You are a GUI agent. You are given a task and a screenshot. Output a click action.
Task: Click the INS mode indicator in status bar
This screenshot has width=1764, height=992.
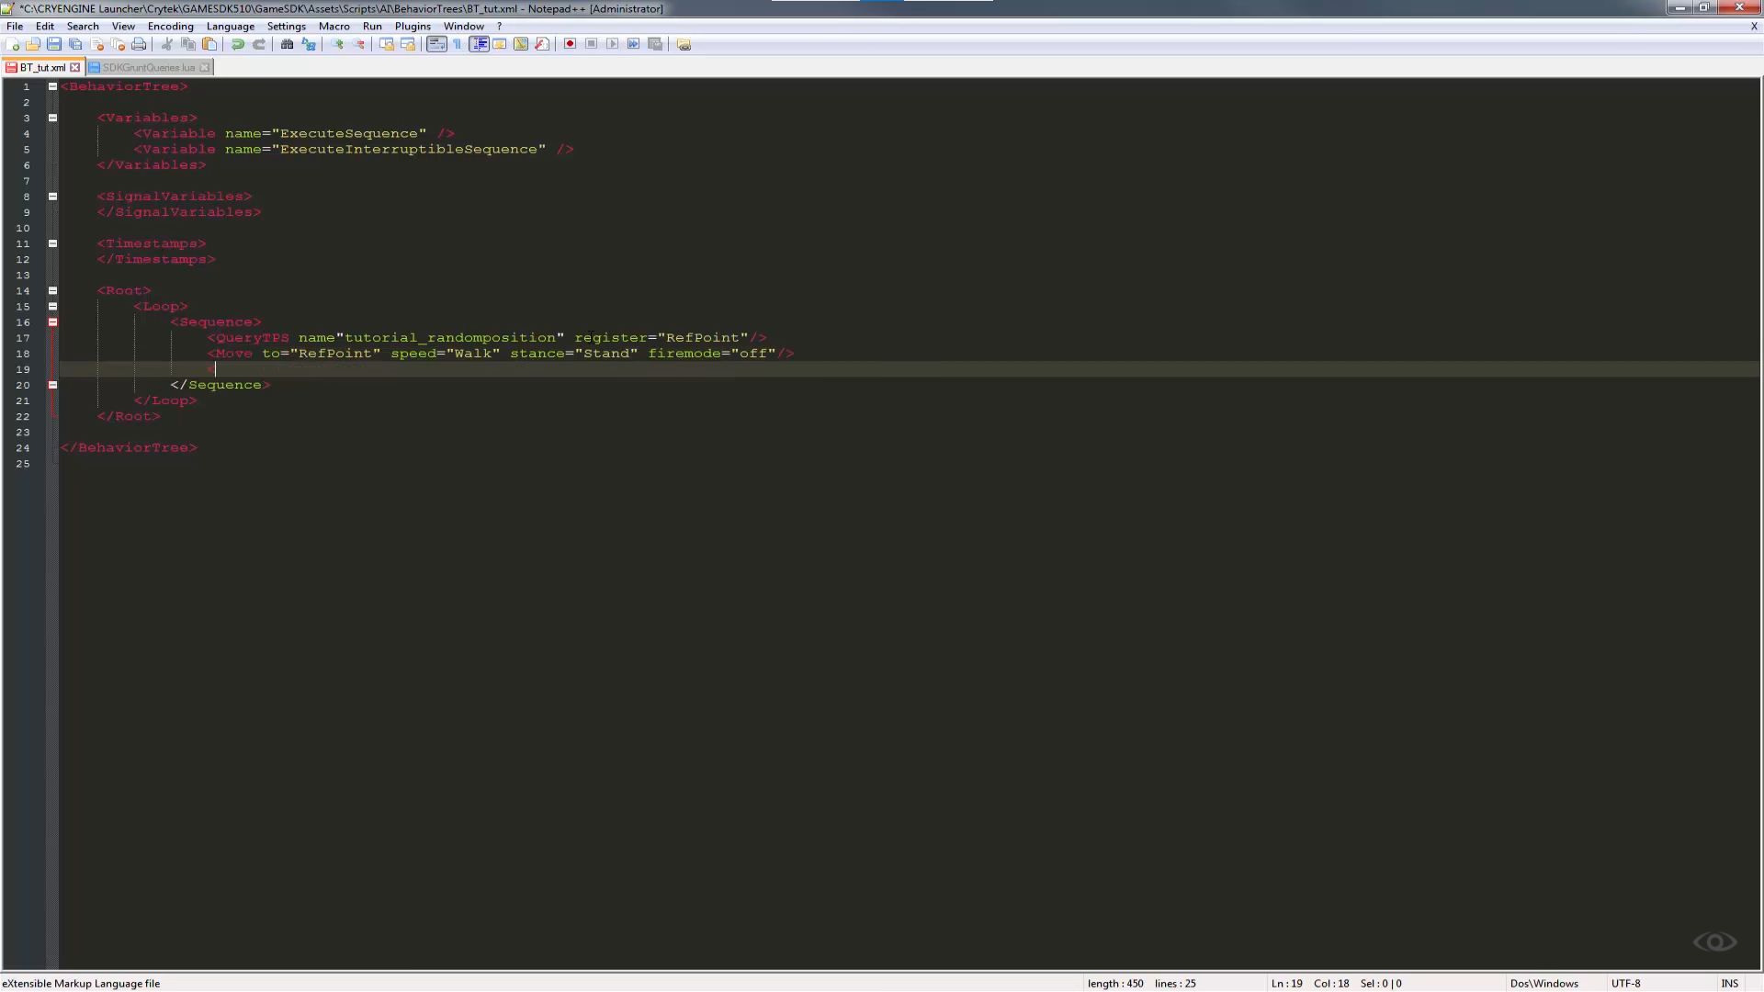pyautogui.click(x=1729, y=983)
